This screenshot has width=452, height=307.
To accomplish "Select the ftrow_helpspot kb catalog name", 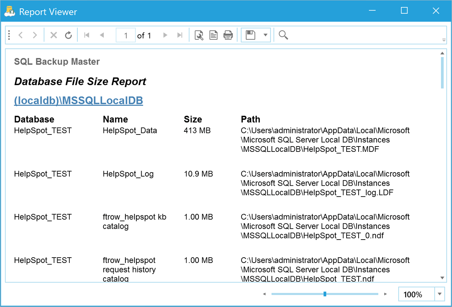I will click(134, 222).
